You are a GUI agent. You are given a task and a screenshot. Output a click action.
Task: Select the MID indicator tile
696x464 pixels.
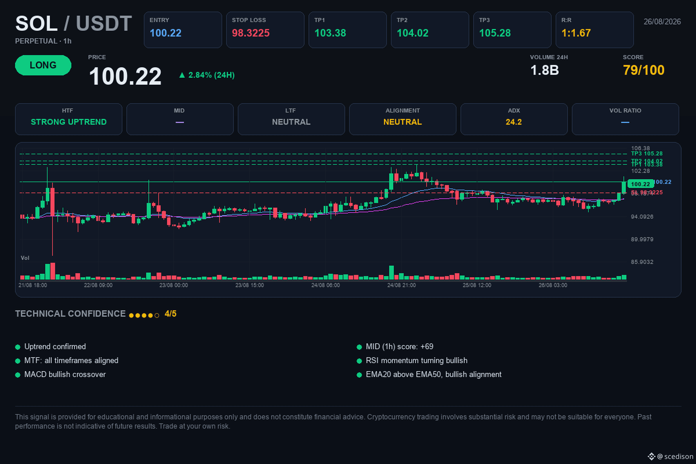coord(180,119)
